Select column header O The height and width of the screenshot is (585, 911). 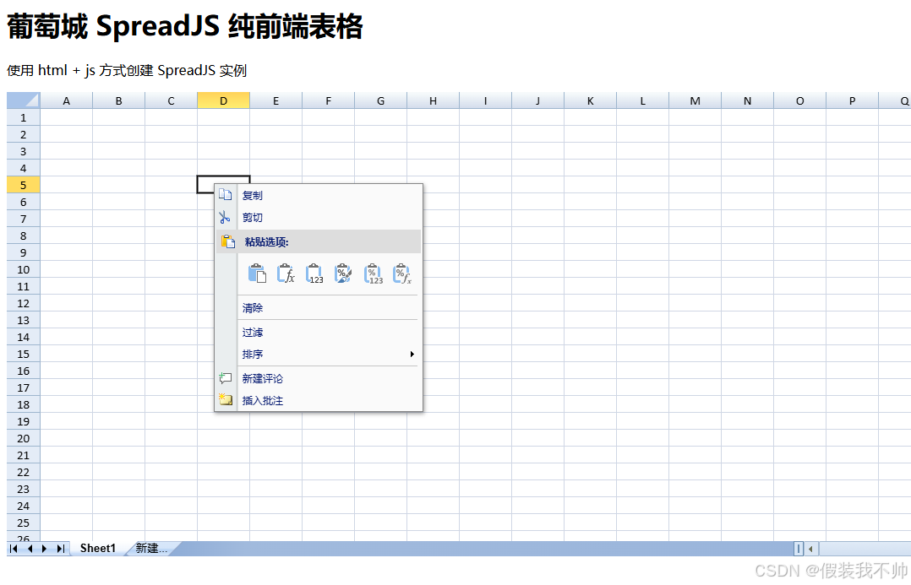coord(799,101)
